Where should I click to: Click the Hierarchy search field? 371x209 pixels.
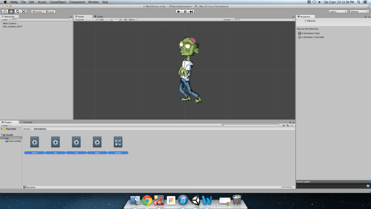(x=41, y=20)
